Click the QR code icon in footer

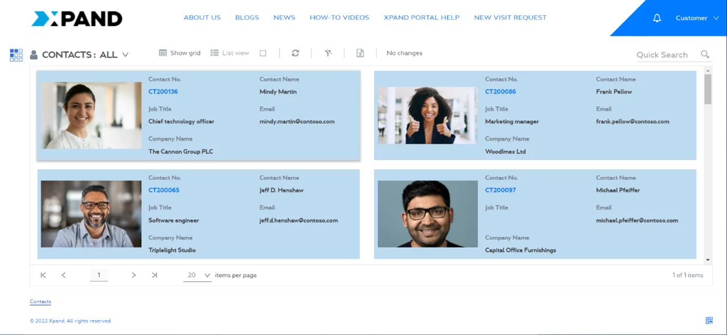(709, 320)
